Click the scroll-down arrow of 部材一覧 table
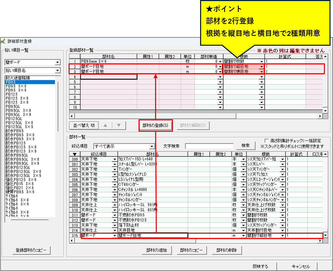This screenshot has width=333, height=271. tap(325, 235)
